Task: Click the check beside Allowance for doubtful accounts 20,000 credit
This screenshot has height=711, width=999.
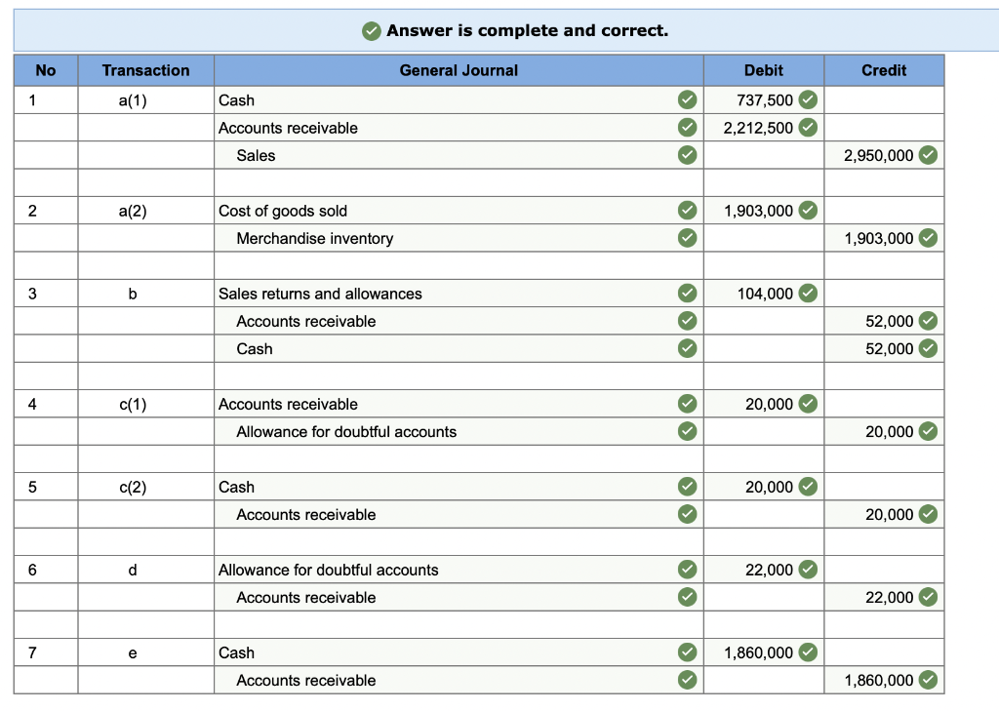Action: pyautogui.click(x=927, y=431)
